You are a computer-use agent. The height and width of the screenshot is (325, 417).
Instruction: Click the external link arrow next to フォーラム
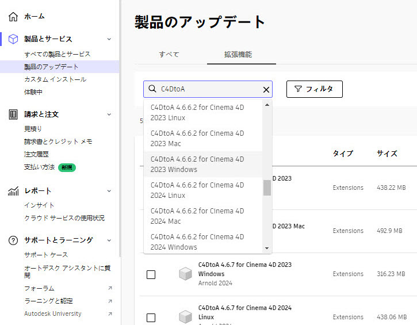(110, 288)
